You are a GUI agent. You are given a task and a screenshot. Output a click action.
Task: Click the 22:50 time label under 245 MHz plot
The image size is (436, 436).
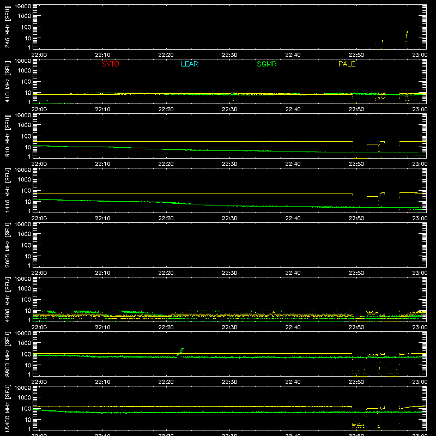[x=356, y=55]
